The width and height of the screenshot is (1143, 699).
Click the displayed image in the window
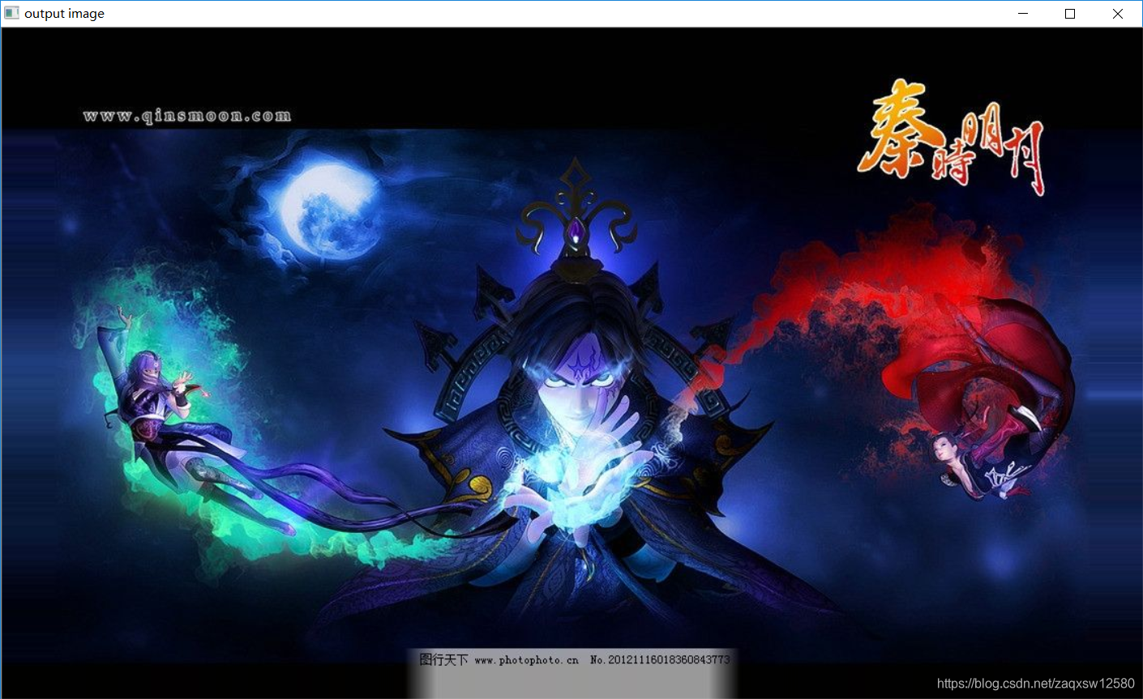[x=571, y=363]
